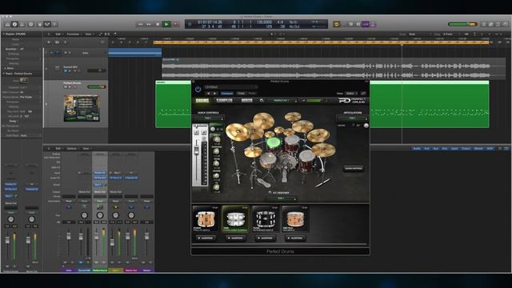Select the highlighted green snare drum

[x=274, y=142]
